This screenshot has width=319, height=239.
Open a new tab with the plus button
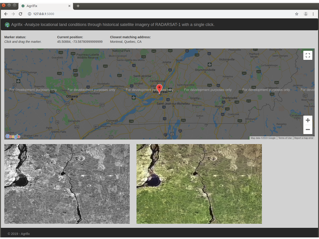point(78,6)
